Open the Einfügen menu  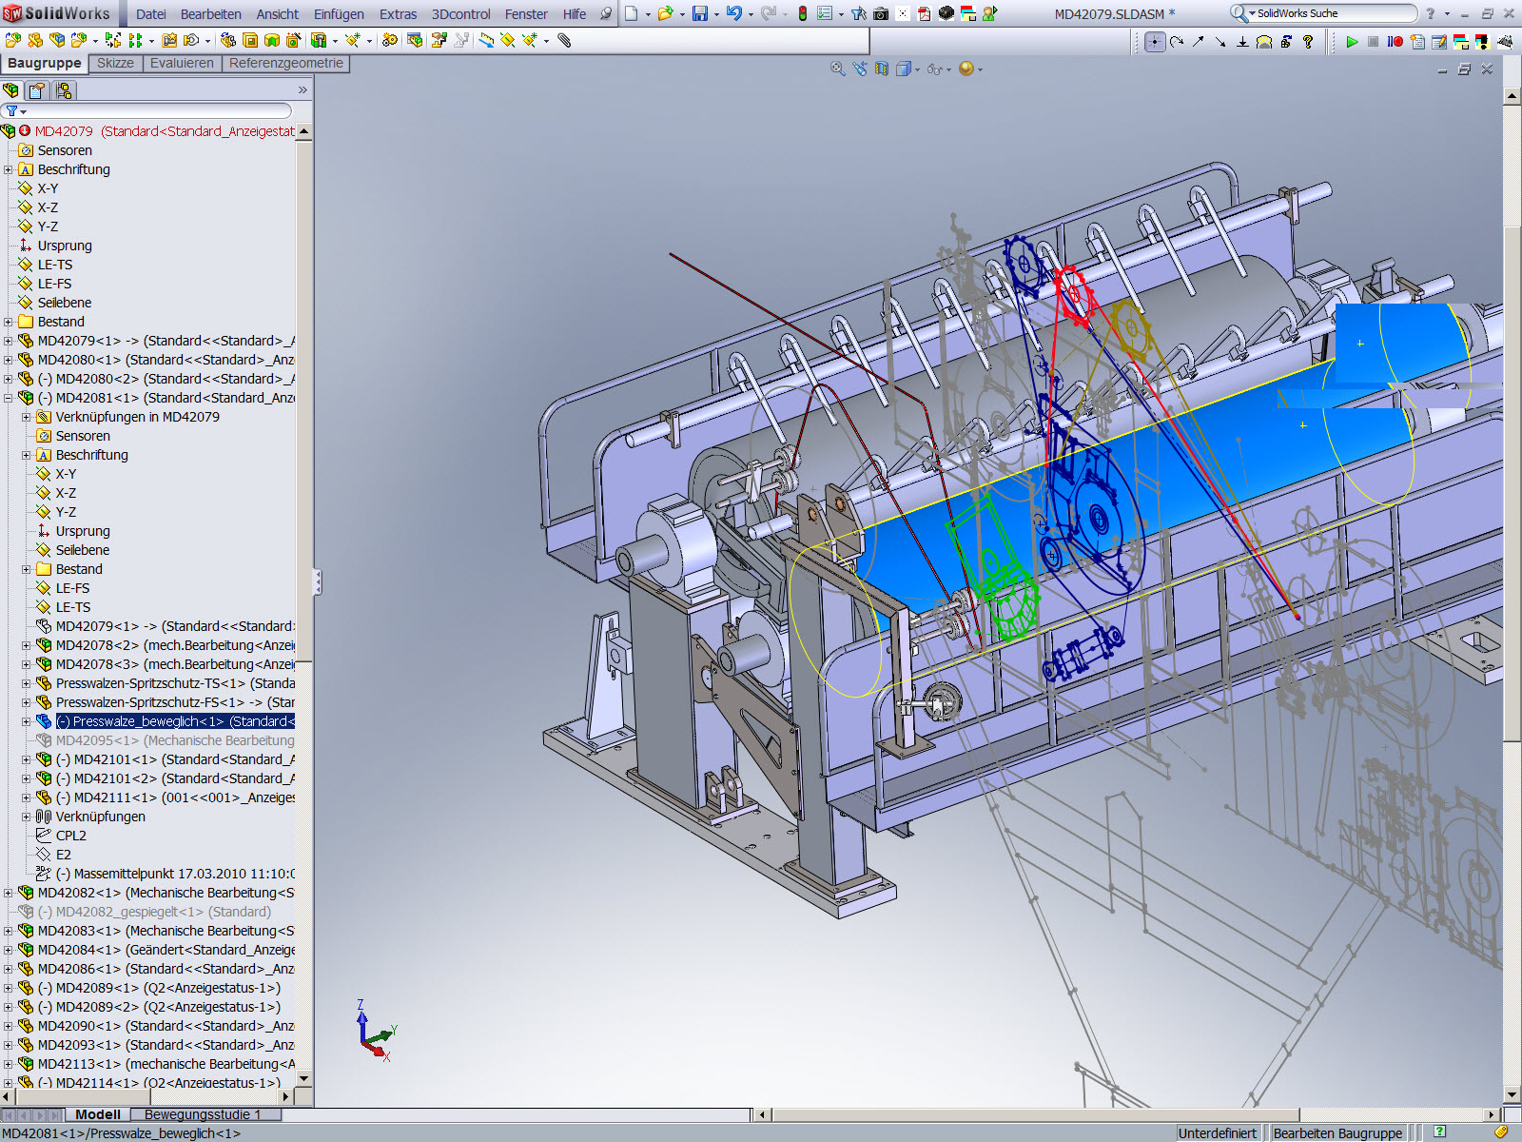[339, 14]
